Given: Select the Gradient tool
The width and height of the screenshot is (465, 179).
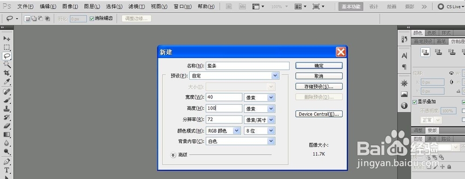Looking at the screenshot, I should [7, 134].
